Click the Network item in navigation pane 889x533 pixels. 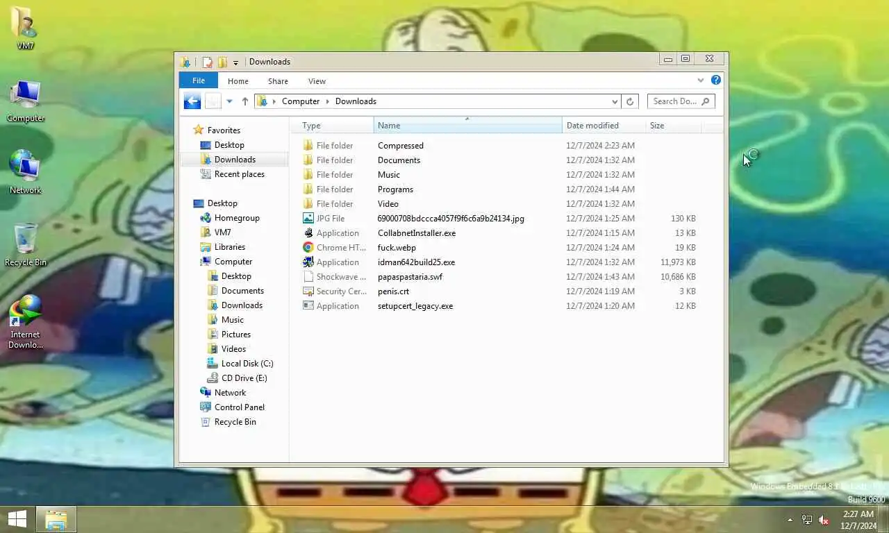pyautogui.click(x=230, y=393)
